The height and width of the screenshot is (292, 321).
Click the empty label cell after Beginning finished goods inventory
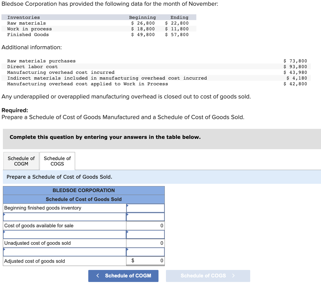[x=64, y=217]
